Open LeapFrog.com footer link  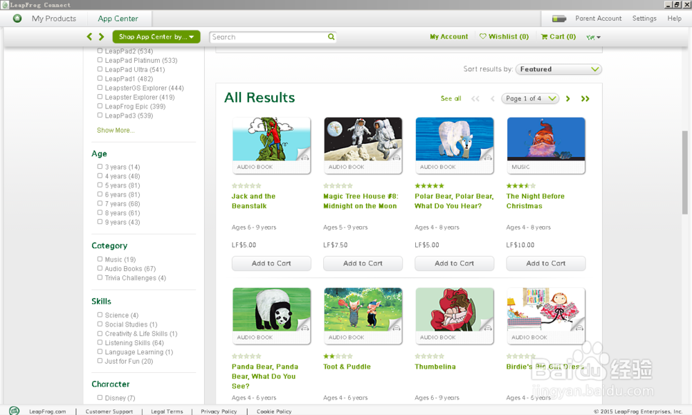pyautogui.click(x=48, y=412)
